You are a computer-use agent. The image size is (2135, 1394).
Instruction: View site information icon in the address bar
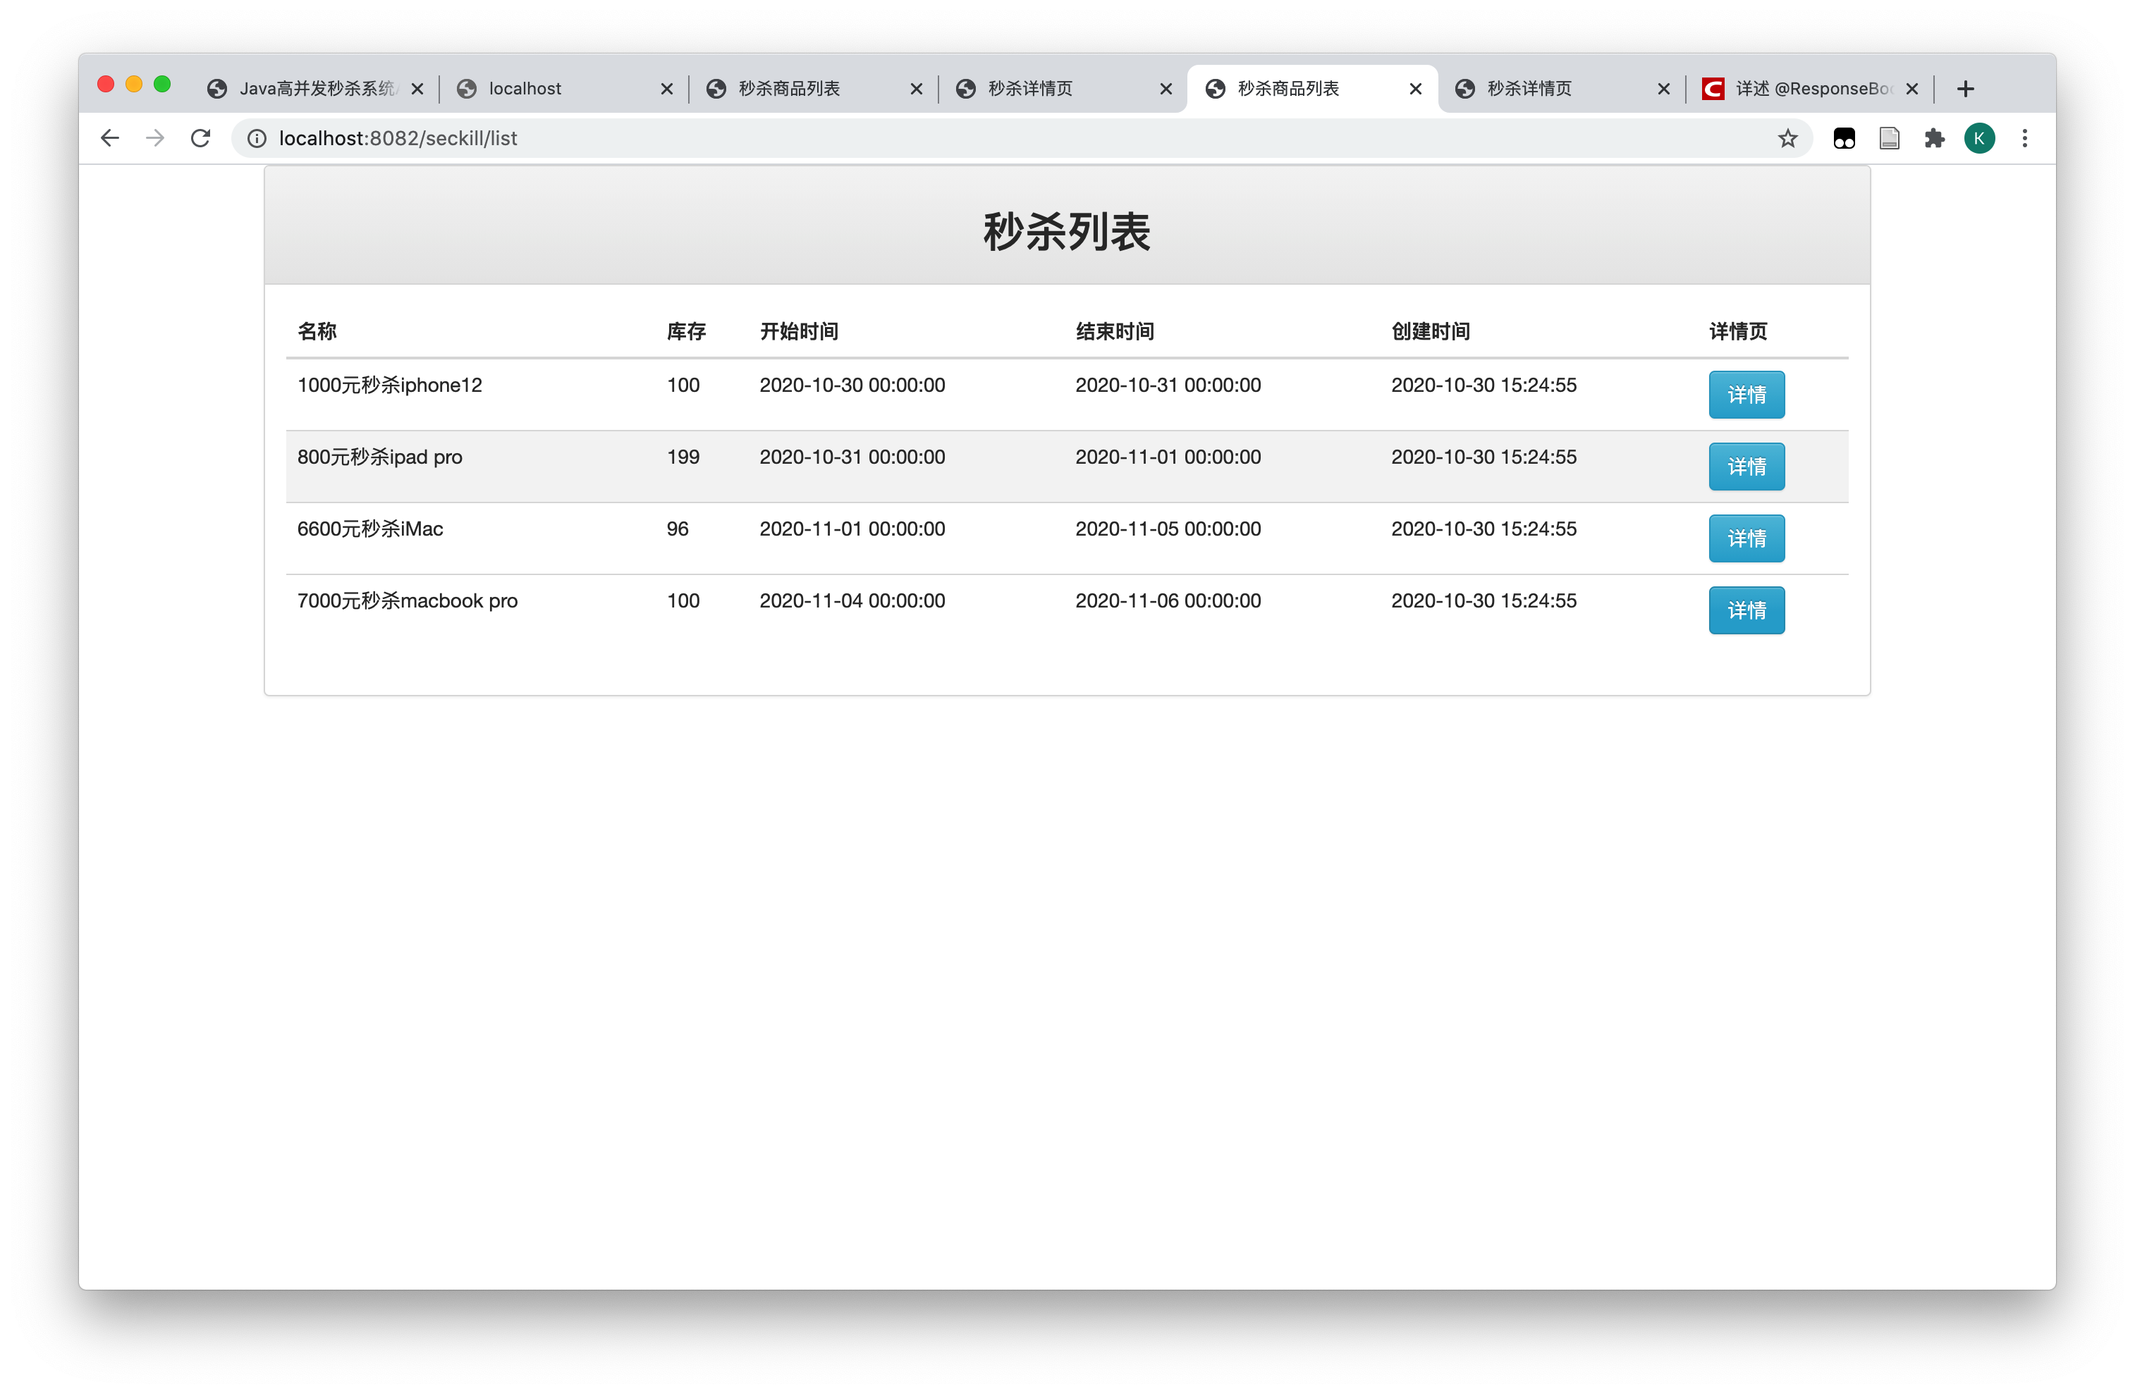tap(257, 138)
